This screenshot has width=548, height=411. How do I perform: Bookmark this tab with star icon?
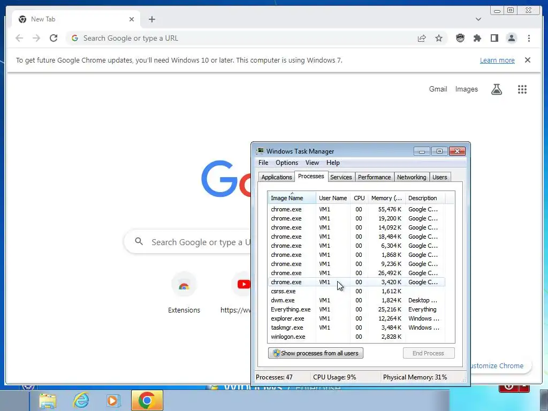click(x=439, y=38)
